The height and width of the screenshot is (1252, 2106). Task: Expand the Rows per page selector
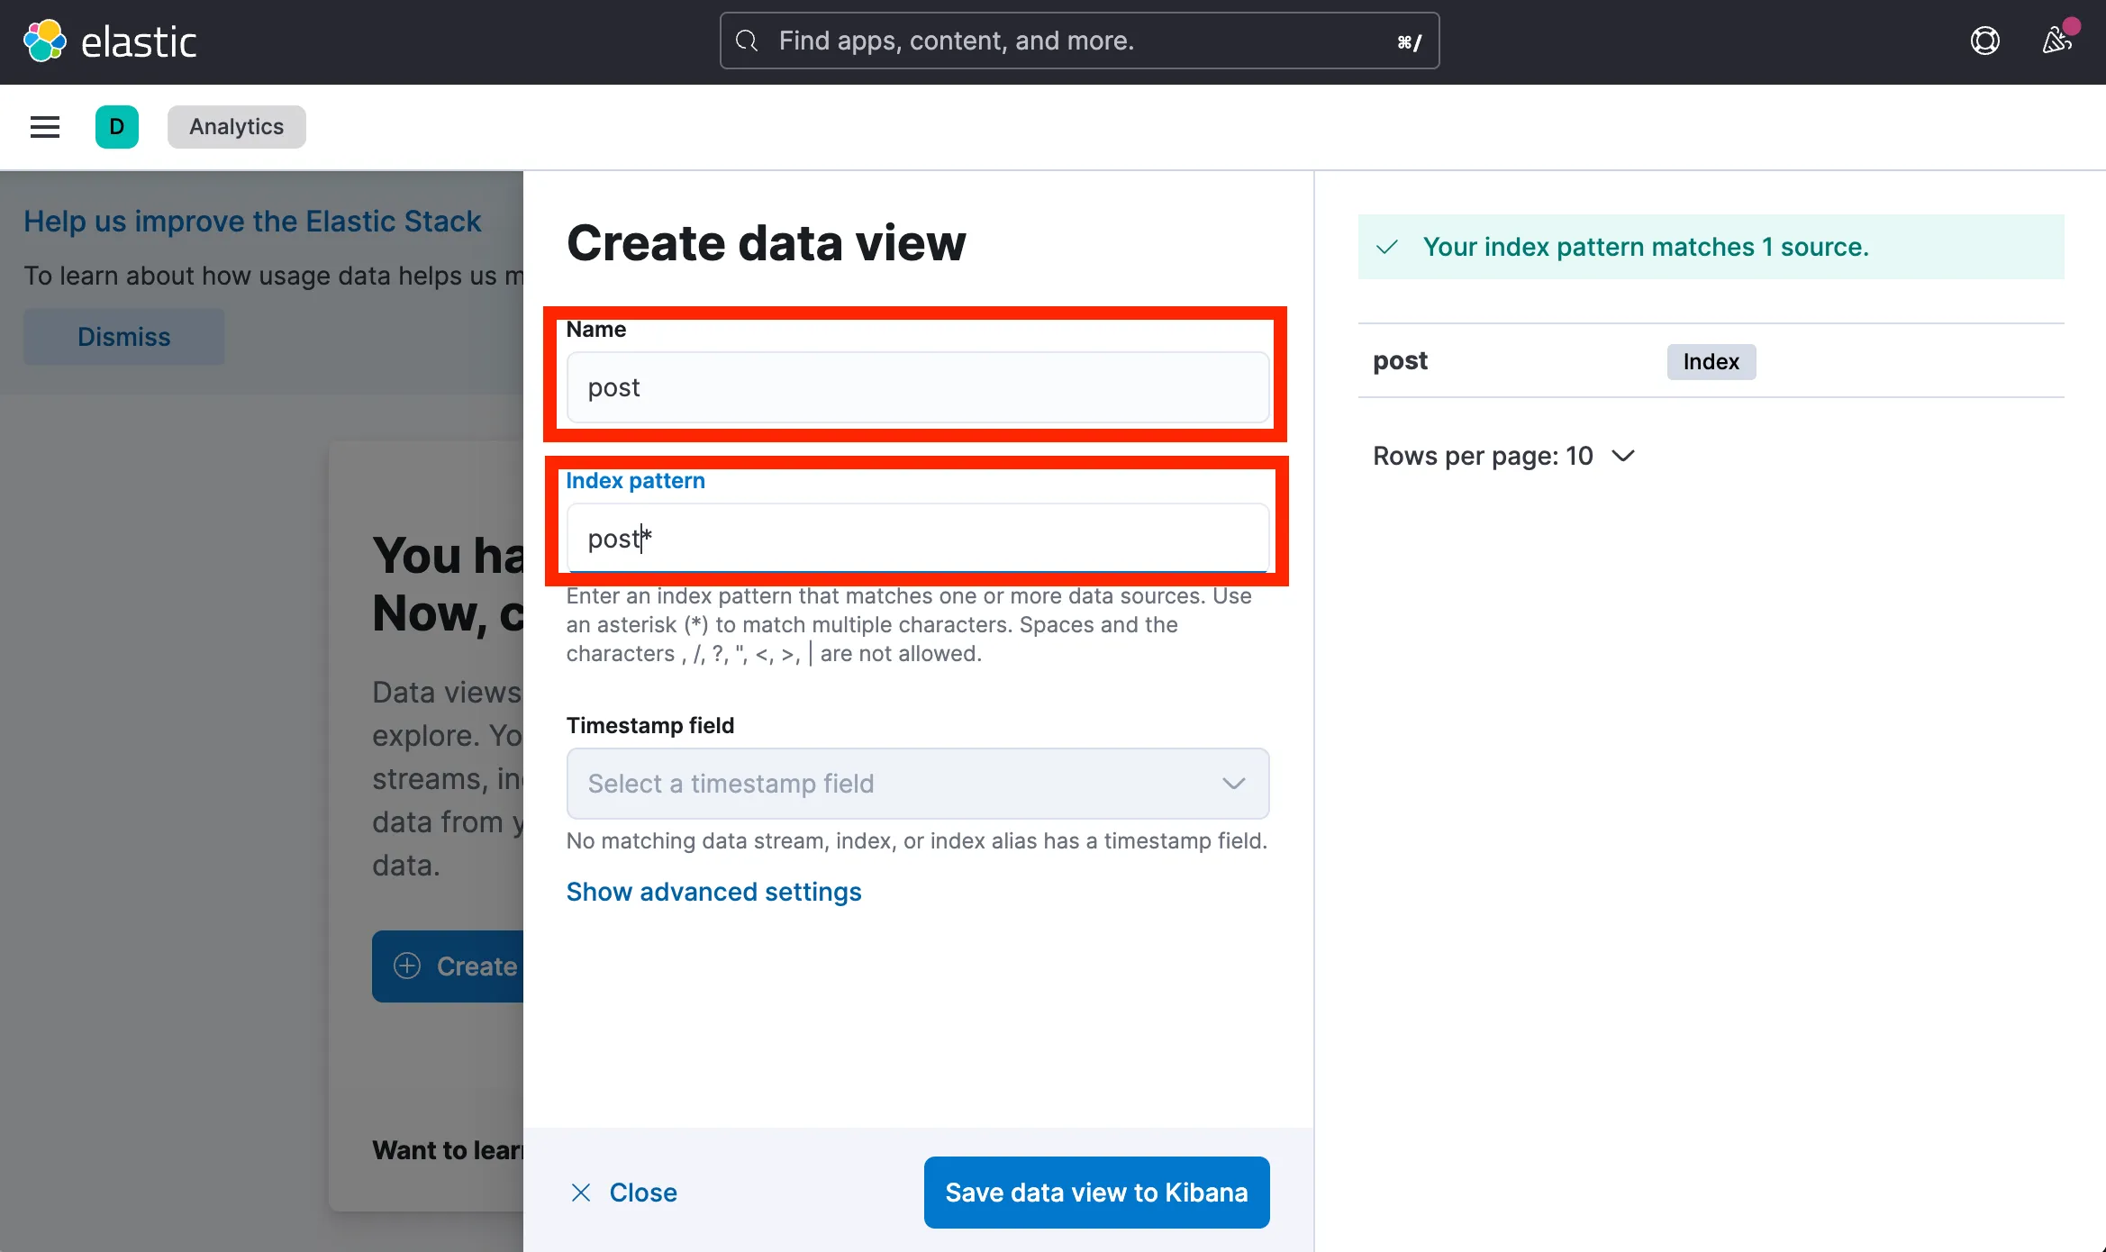coord(1503,456)
